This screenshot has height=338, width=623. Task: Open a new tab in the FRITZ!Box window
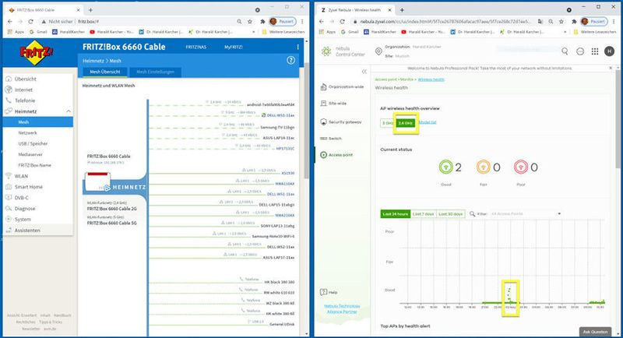(x=90, y=10)
